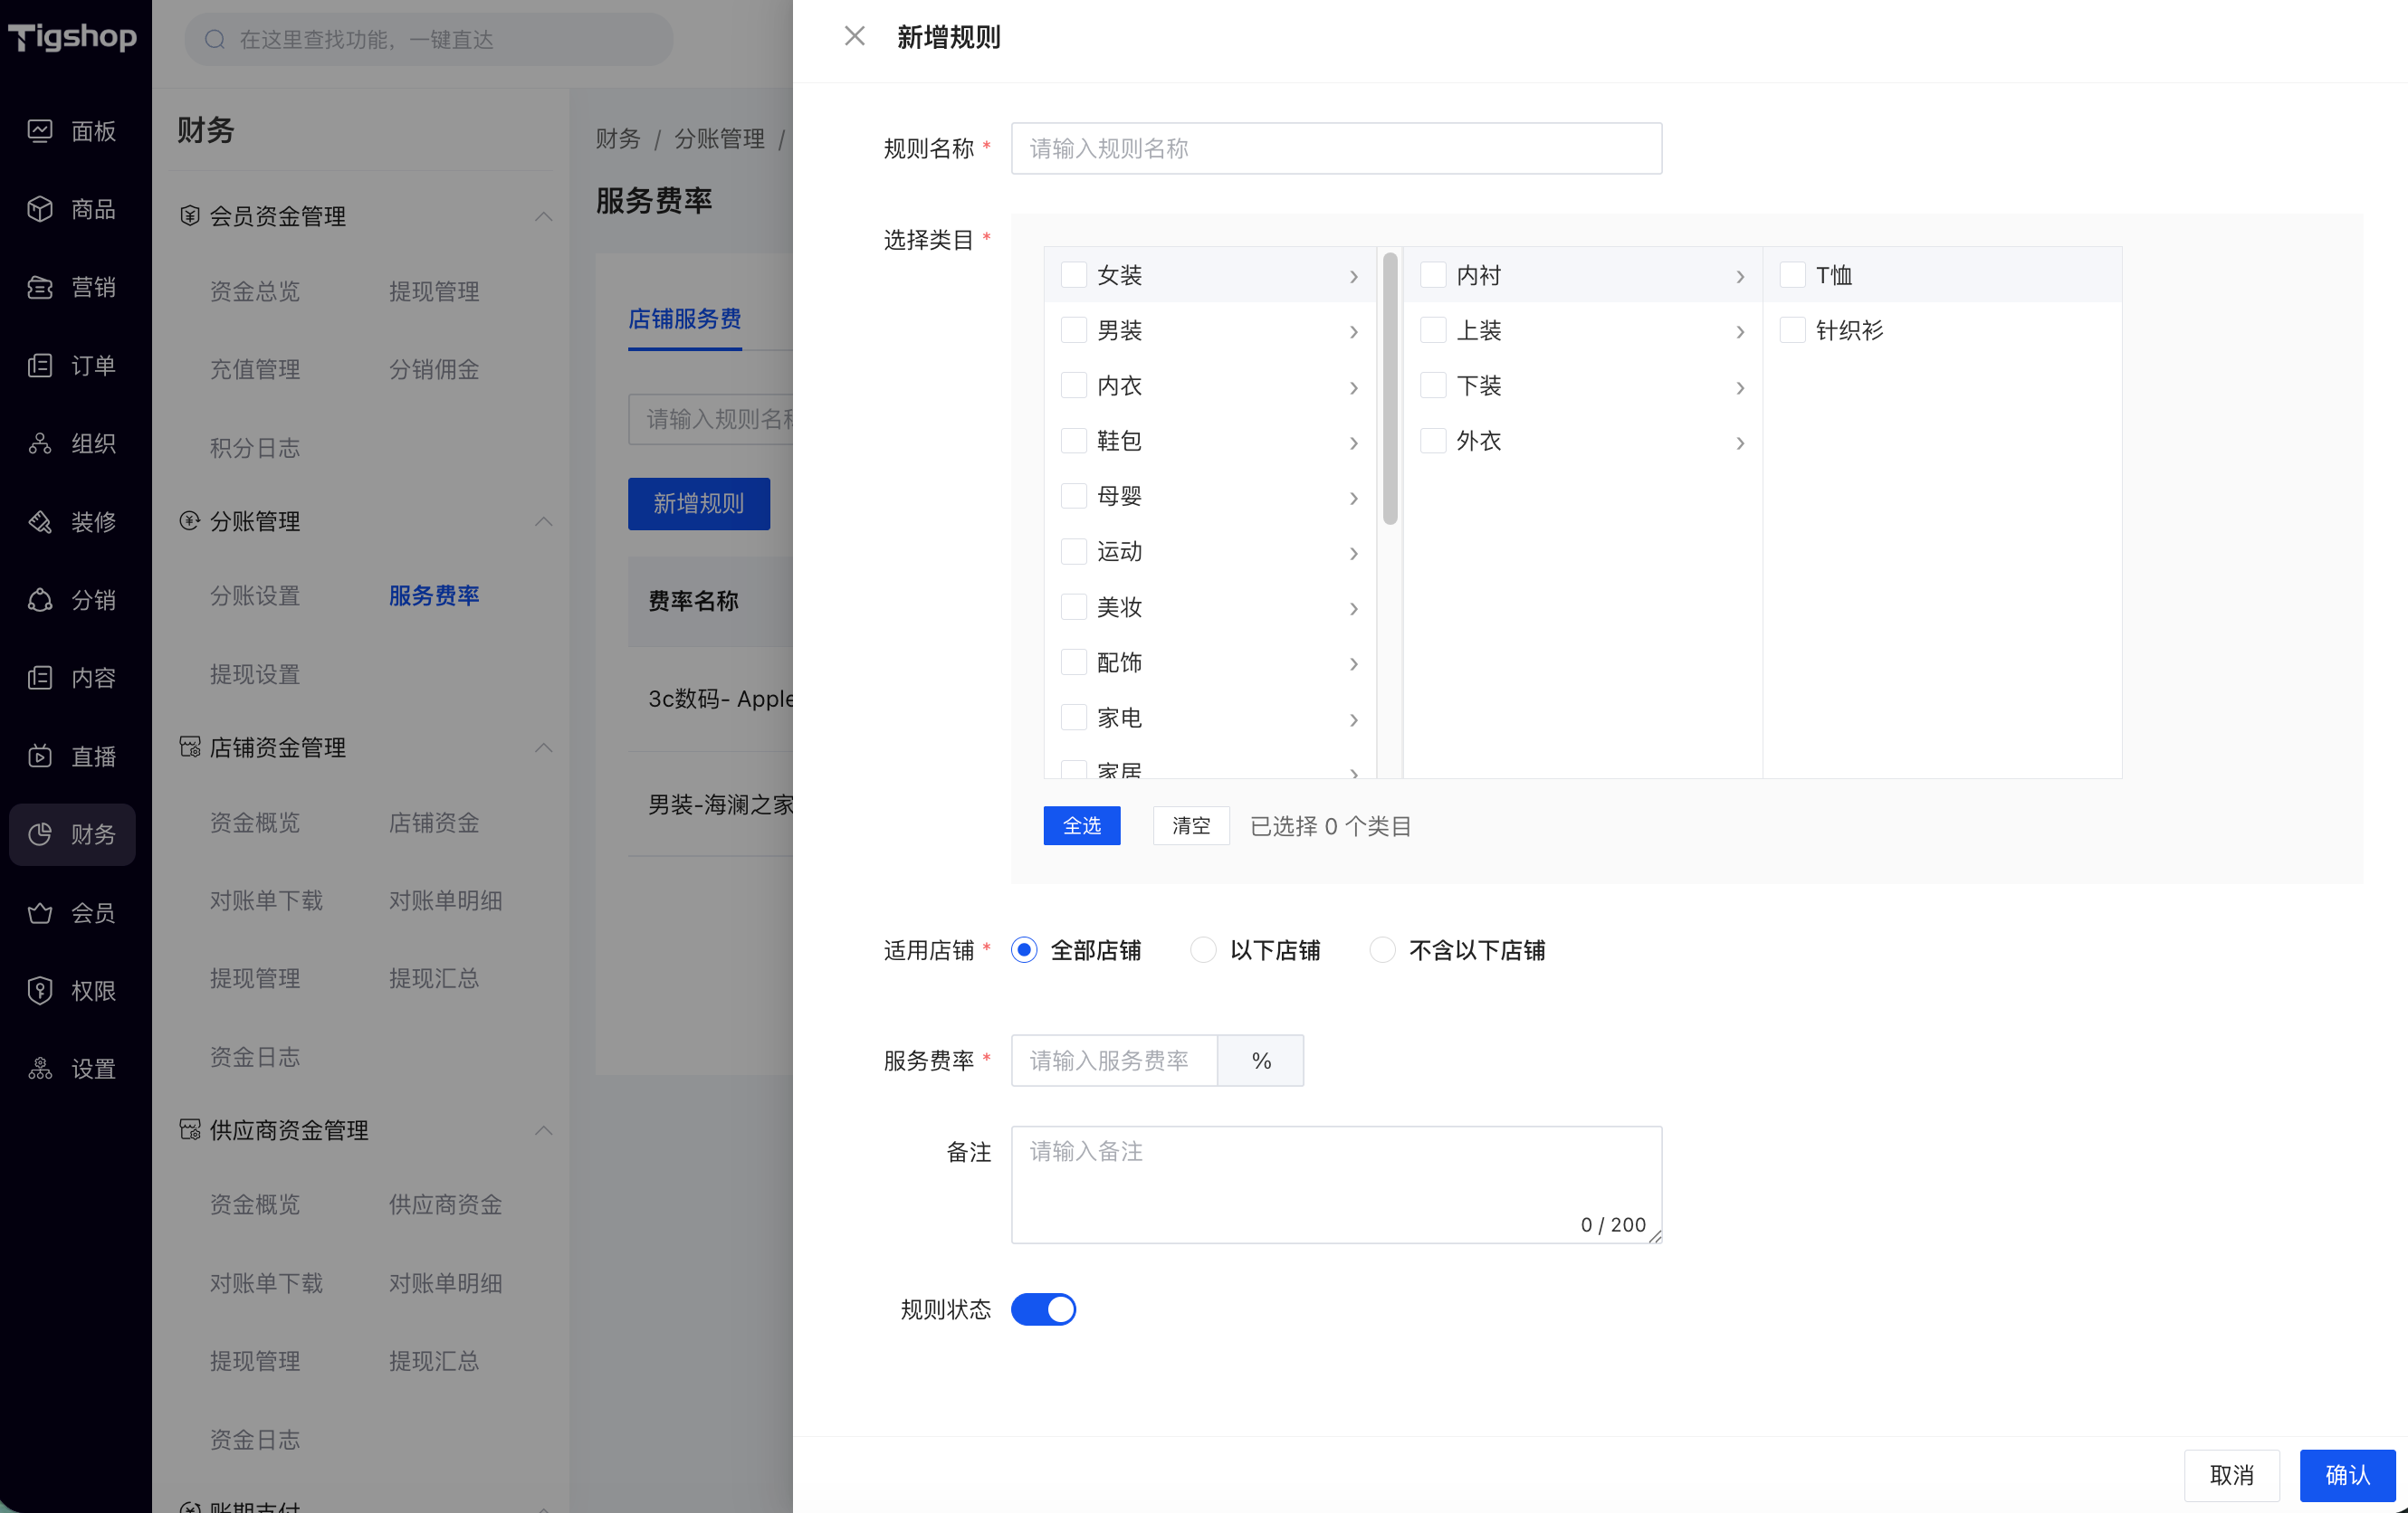Open the 组织 organization icon in sidebar
The height and width of the screenshot is (1513, 2408).
pos(40,443)
